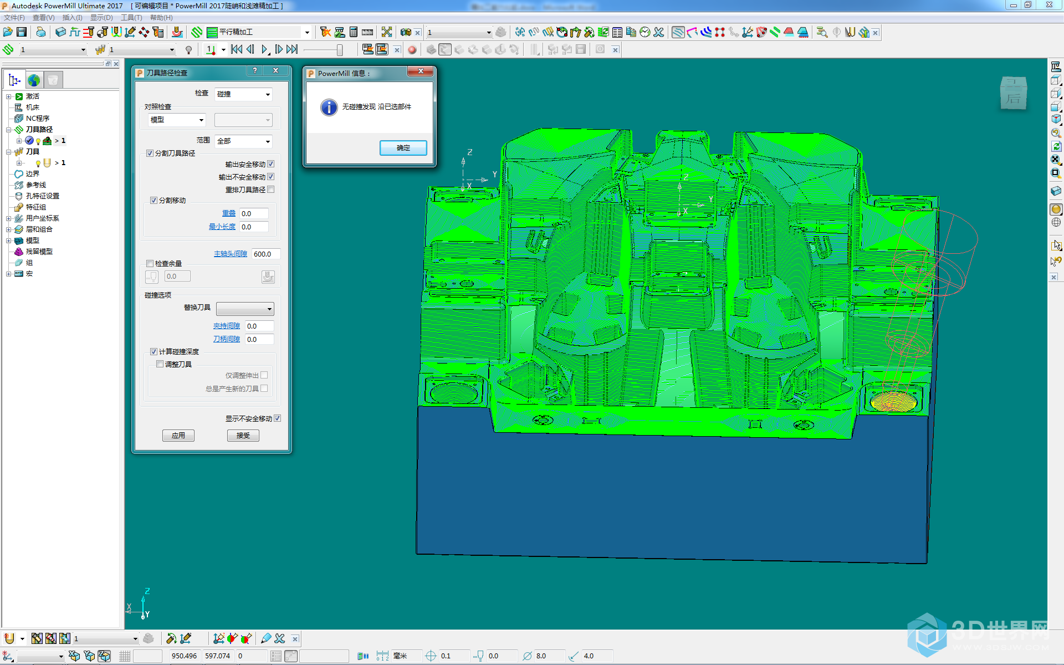
Task: Click the 主轴头间隙 field showing 600.0
Action: point(266,254)
